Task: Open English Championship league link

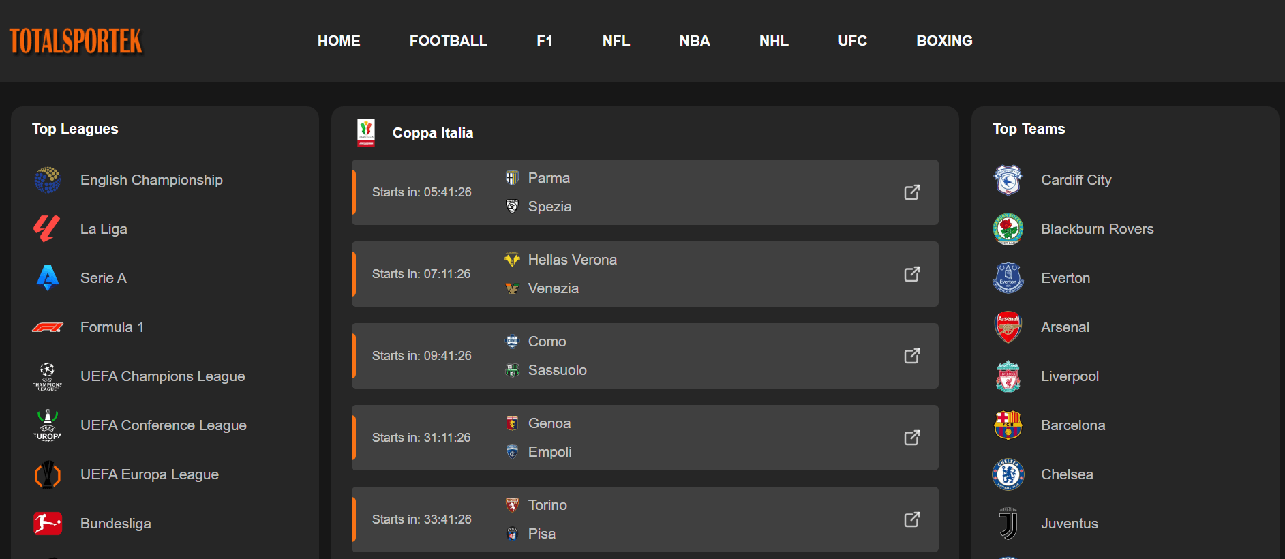Action: coord(151,180)
